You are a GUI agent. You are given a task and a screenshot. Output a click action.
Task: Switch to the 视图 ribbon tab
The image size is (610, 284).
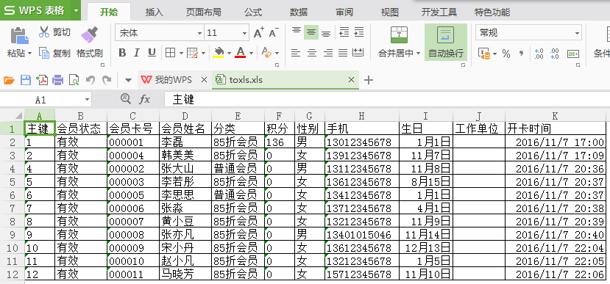(x=390, y=12)
